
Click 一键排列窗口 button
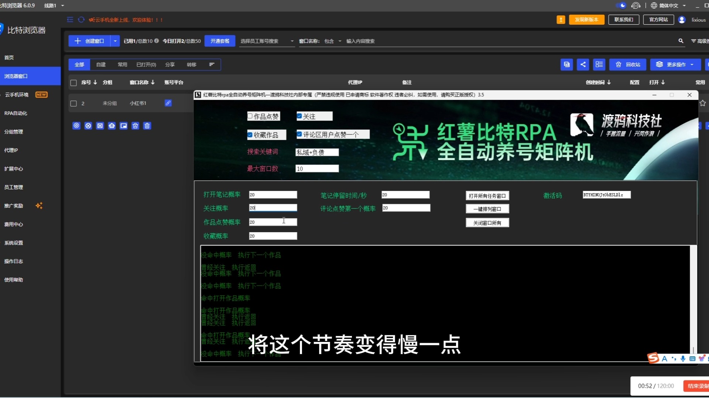(x=487, y=209)
